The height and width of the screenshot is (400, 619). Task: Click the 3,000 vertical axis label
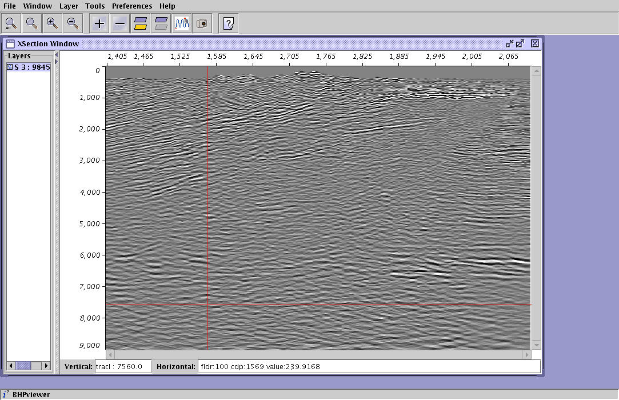(x=90, y=161)
